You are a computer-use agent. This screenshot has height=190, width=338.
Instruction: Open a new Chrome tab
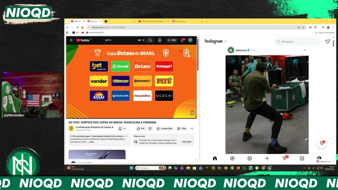(x=207, y=21)
